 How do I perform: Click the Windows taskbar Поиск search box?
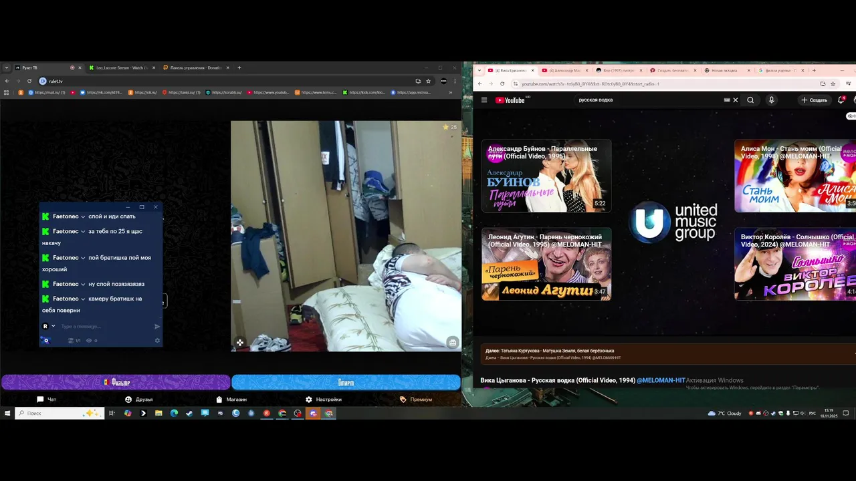[60, 414]
